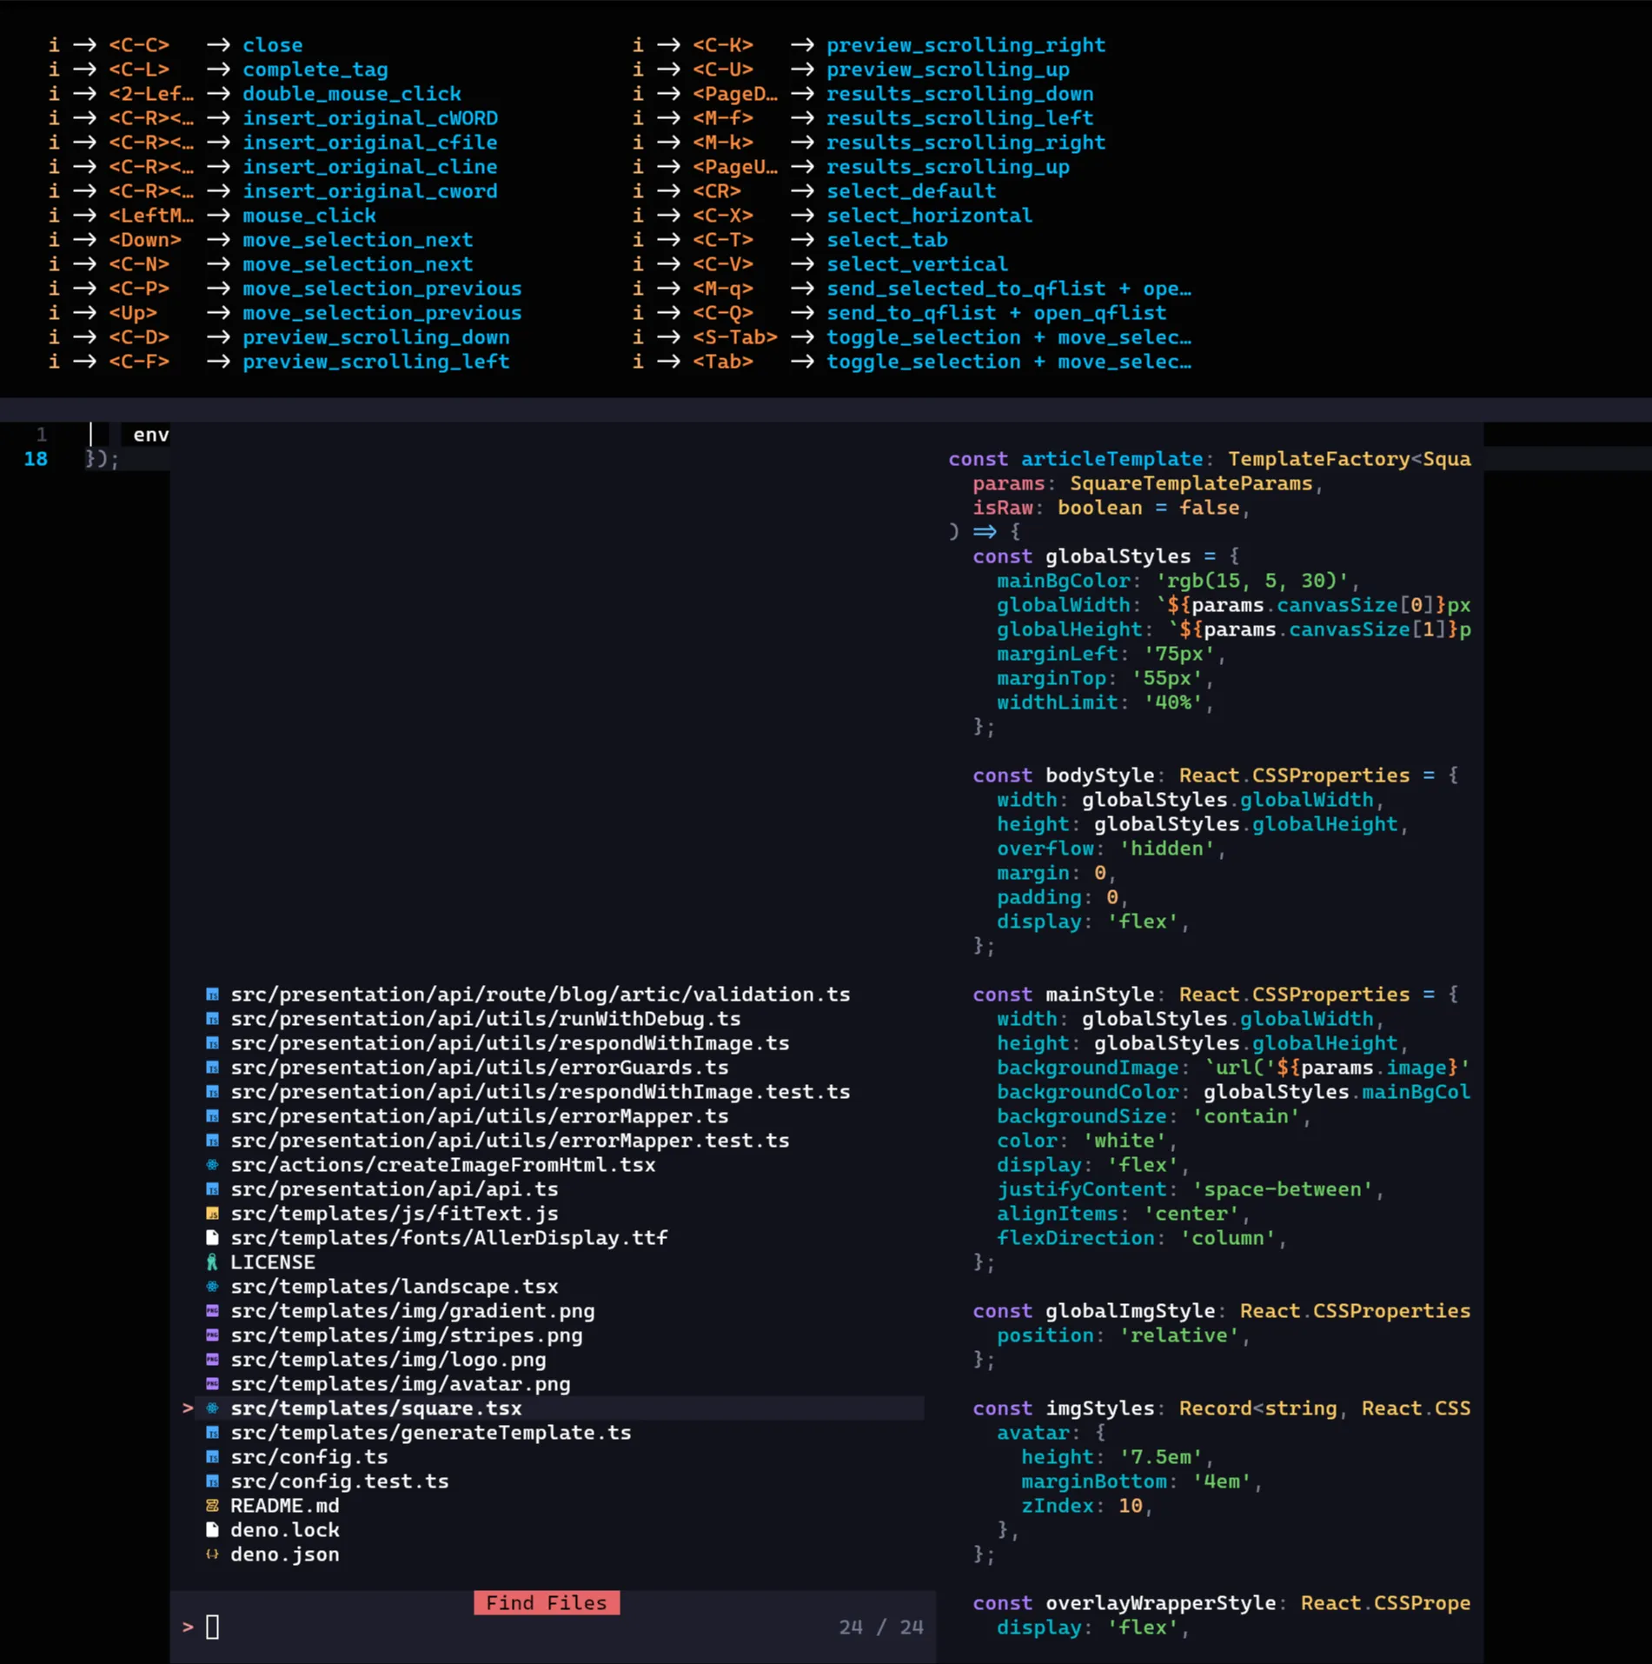Click select_horizontal mapping entry
1652x1664 pixels.
tap(929, 216)
